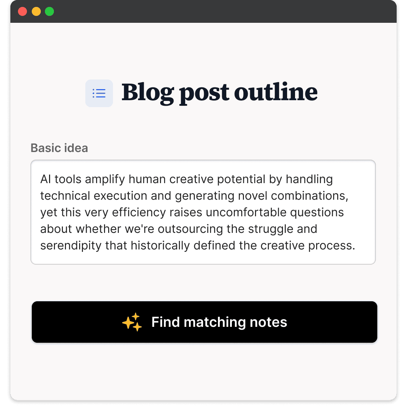Close the window with the red button
Screen dimensions: 407x407
point(22,11)
